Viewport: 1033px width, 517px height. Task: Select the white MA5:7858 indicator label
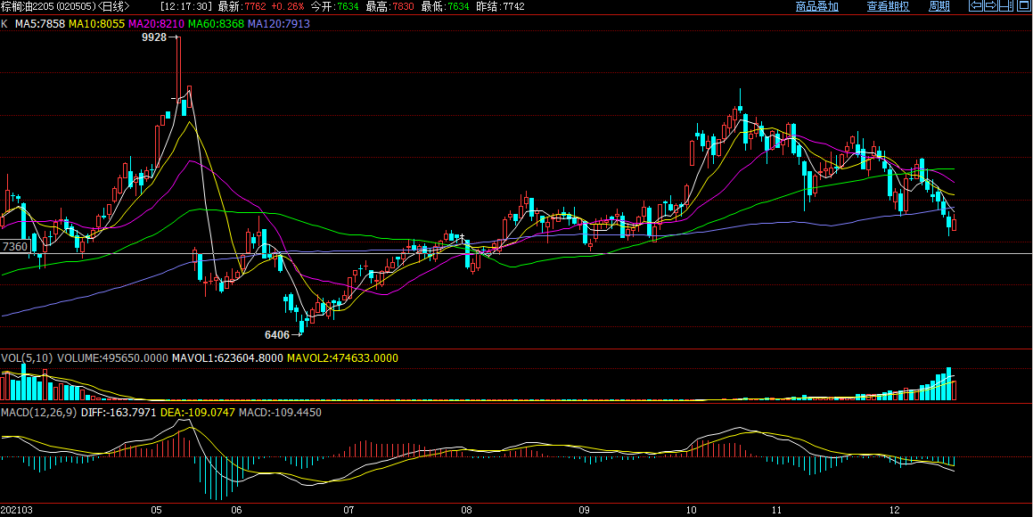(39, 23)
